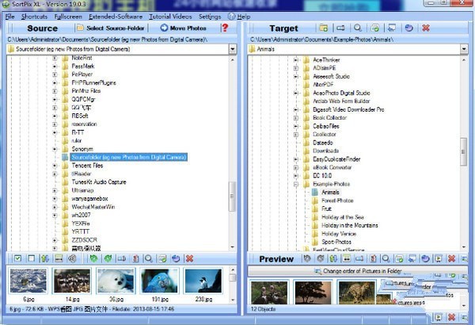Click the source thumbnails scrollbar down arrow
This screenshot has width=475, height=325.
(x=233, y=300)
